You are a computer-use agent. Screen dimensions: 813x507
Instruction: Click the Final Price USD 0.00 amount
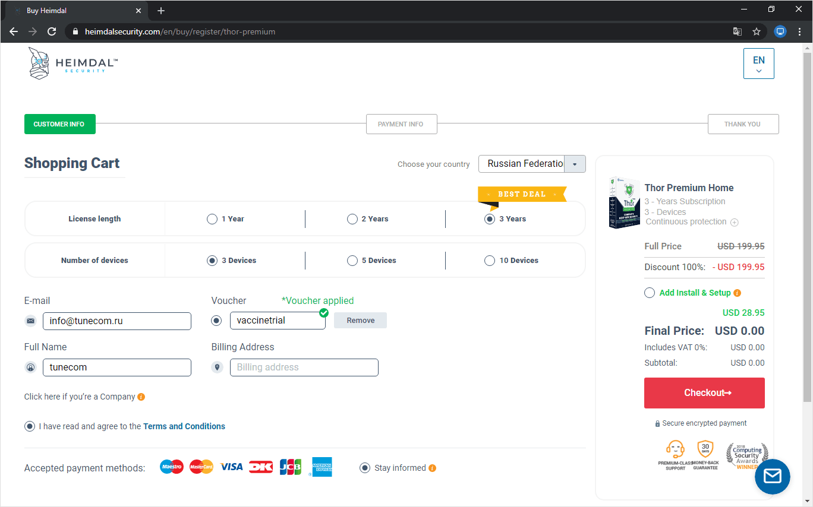(739, 331)
